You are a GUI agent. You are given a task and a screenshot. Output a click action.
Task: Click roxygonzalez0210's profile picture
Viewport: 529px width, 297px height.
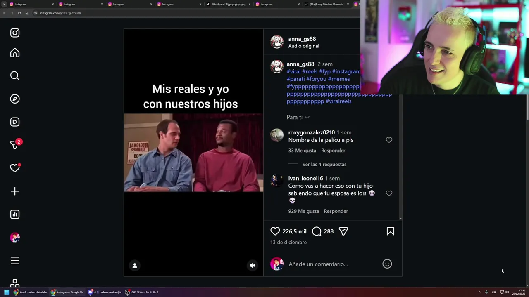point(277,135)
